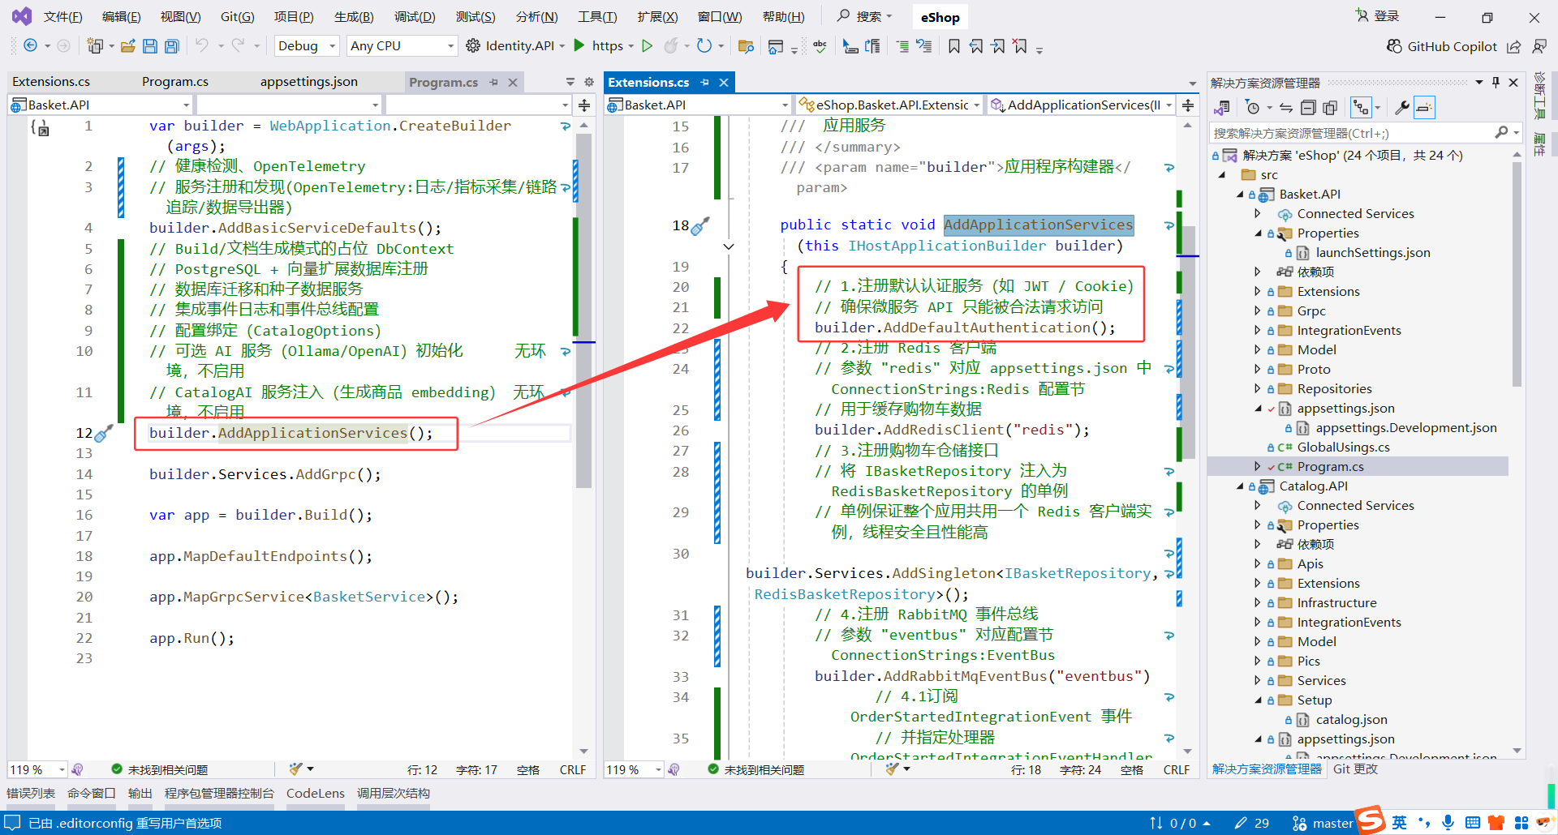The height and width of the screenshot is (835, 1558).
Task: Open the Any CPU platform dropdown
Action: pyautogui.click(x=401, y=45)
